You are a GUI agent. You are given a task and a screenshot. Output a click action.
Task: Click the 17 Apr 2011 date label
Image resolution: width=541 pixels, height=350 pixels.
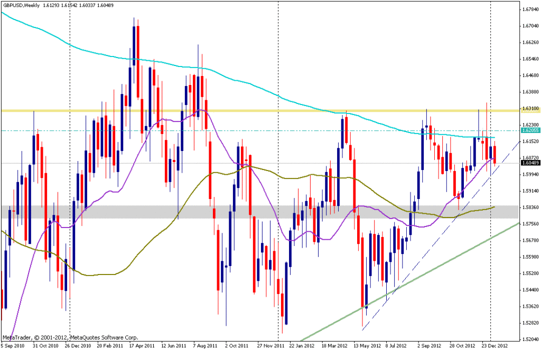pos(142,345)
